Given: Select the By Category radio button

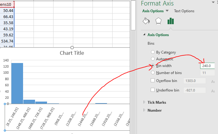Looking at the screenshot, I should (x=153, y=52).
